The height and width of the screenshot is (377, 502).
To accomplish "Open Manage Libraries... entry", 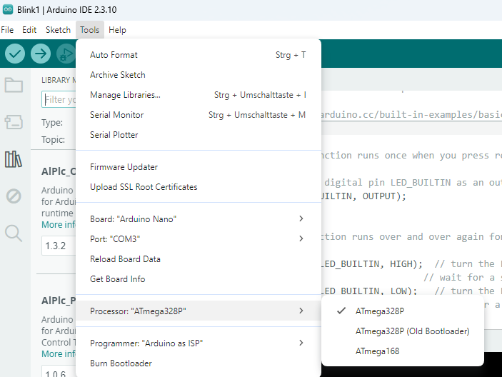I will (199, 95).
